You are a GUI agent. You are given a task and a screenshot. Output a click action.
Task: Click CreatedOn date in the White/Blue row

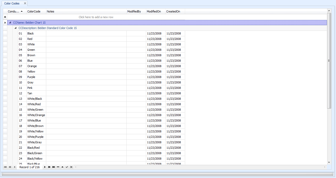pyautogui.click(x=175, y=120)
